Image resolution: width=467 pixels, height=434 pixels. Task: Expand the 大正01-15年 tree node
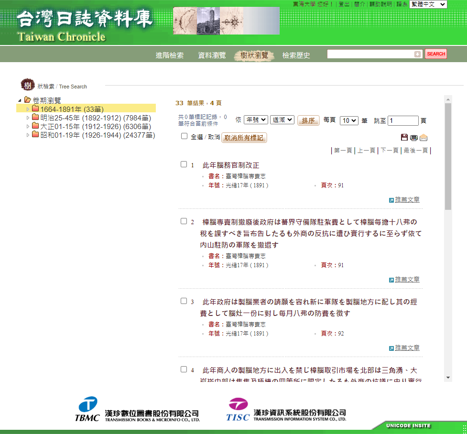(x=28, y=127)
